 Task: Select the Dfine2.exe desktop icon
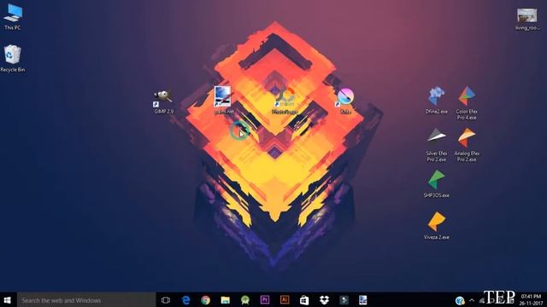(436, 101)
